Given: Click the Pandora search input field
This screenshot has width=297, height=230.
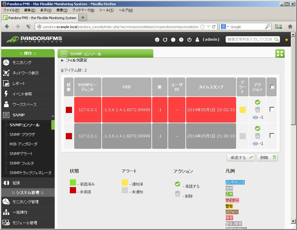Looking at the screenshot, I should tap(250, 39).
